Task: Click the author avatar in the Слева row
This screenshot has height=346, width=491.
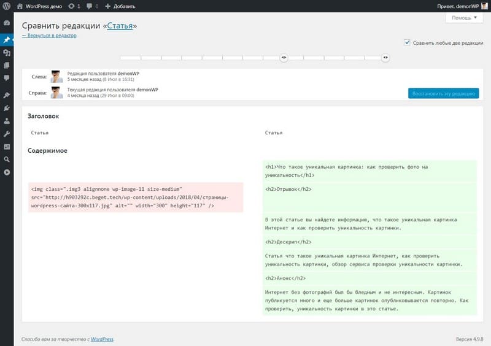Action: pyautogui.click(x=56, y=77)
